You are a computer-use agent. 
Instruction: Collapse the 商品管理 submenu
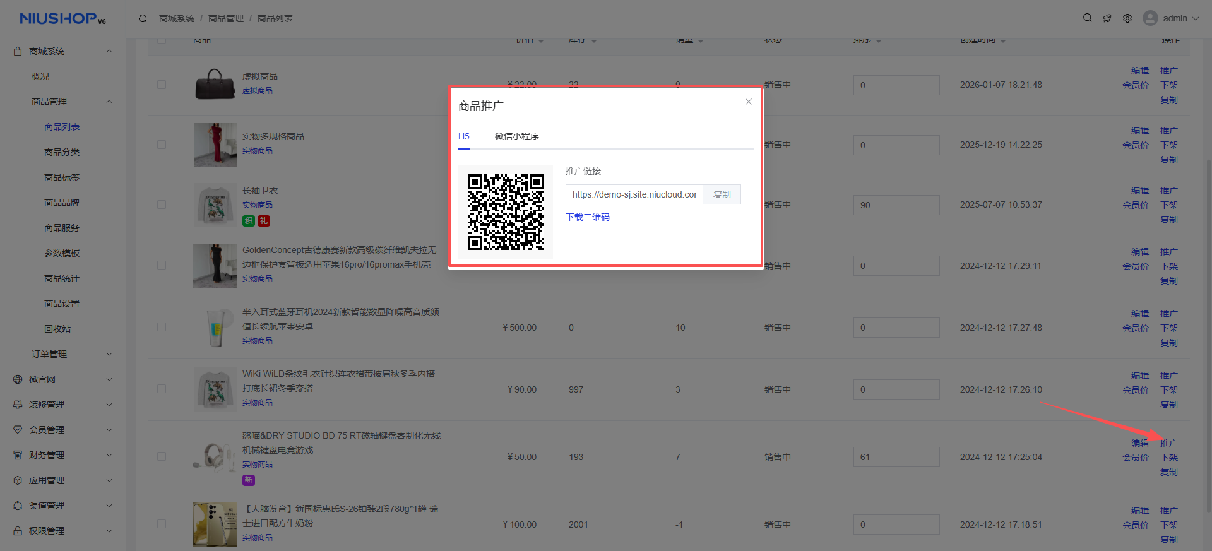click(x=109, y=102)
